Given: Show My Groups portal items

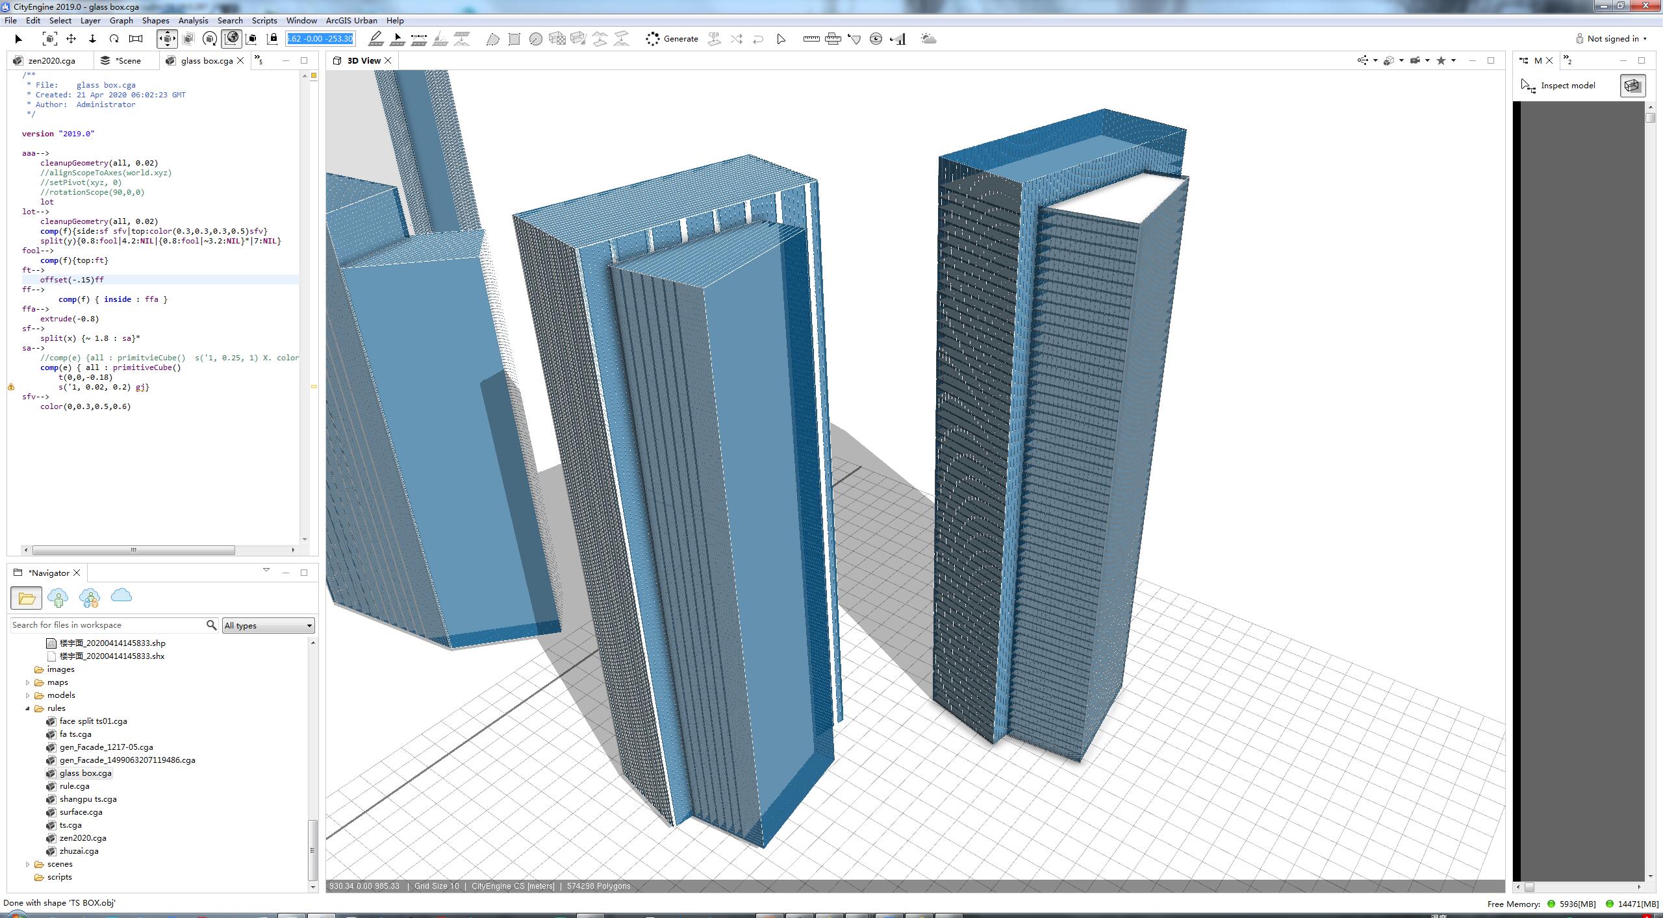Looking at the screenshot, I should (x=90, y=598).
